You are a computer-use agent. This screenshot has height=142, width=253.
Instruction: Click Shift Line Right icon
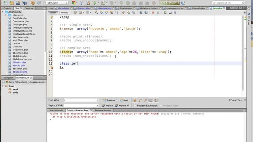146,12
